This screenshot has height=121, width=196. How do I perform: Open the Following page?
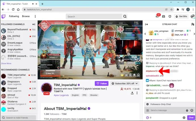pos(14,16)
